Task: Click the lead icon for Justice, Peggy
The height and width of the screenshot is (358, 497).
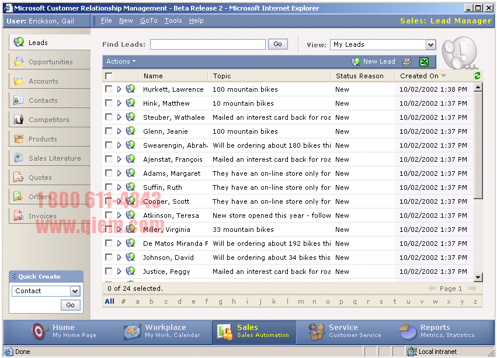Action: 130,271
